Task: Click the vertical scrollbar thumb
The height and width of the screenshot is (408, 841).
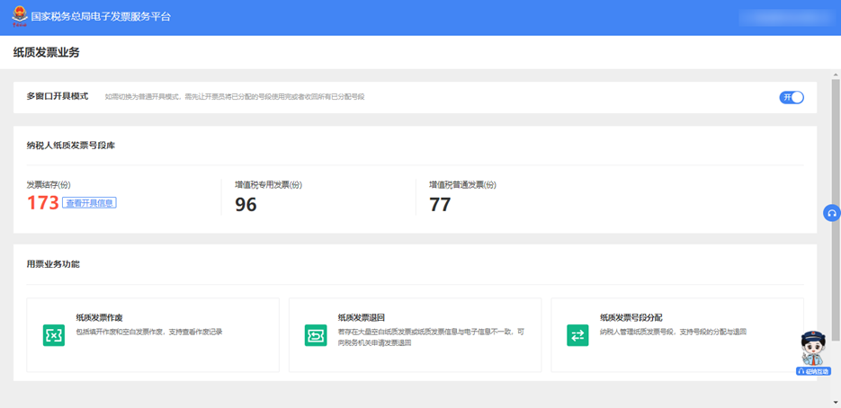Action: point(836,209)
